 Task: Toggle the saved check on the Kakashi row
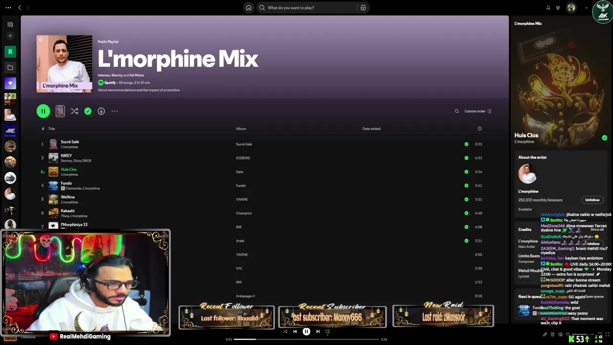tap(466, 213)
